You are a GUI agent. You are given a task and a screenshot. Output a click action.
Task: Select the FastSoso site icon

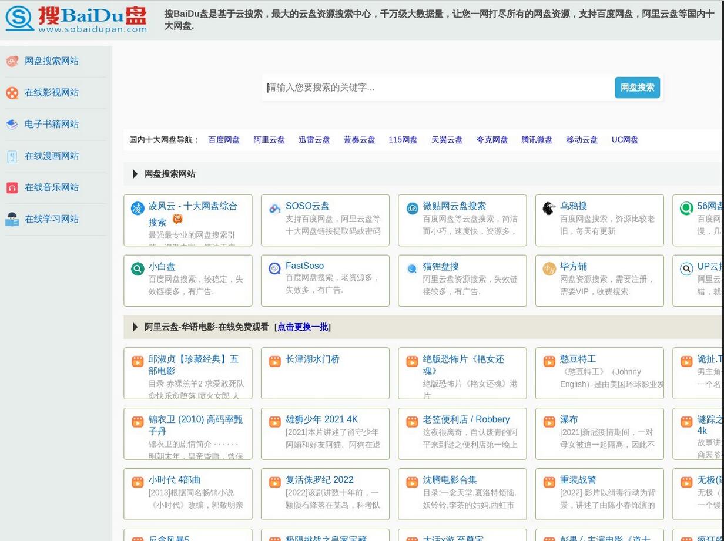(x=274, y=268)
